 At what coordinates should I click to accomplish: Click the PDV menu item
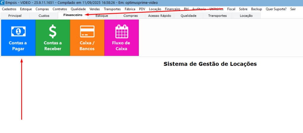[142, 9]
